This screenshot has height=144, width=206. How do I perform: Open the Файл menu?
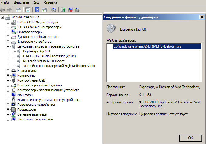pyautogui.click(x=5, y=2)
